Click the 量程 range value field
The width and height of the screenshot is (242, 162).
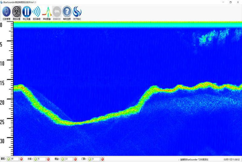point(15,159)
